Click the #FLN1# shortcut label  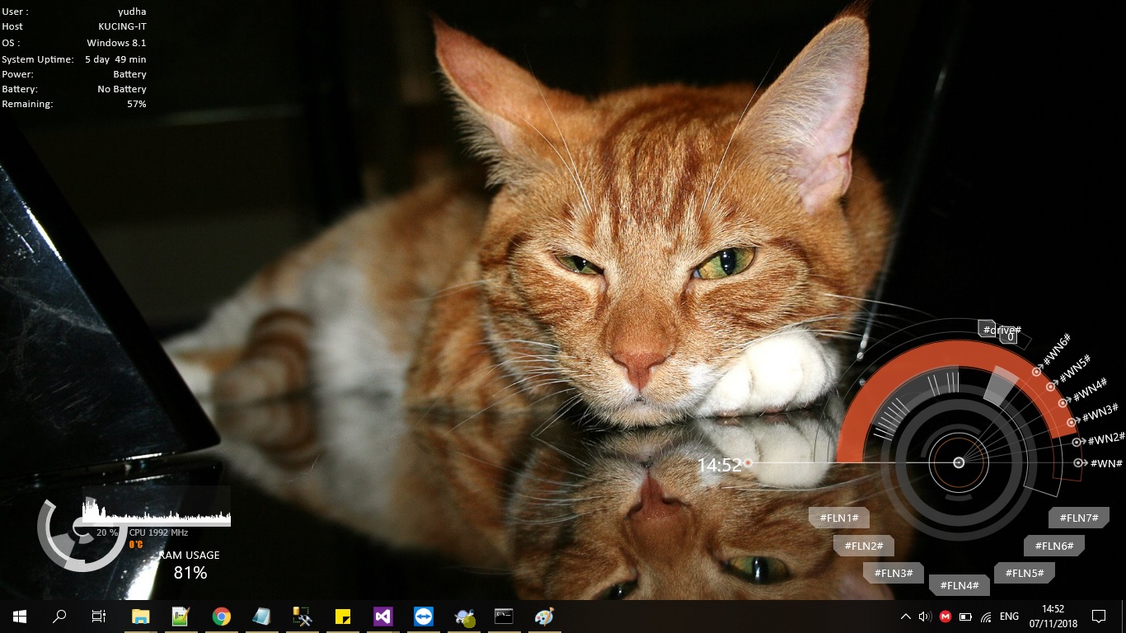pyautogui.click(x=838, y=518)
